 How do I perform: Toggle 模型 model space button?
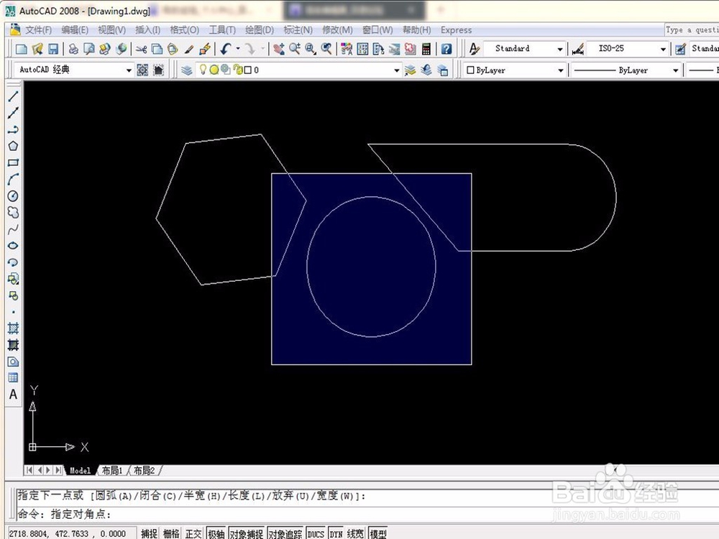pos(378,533)
